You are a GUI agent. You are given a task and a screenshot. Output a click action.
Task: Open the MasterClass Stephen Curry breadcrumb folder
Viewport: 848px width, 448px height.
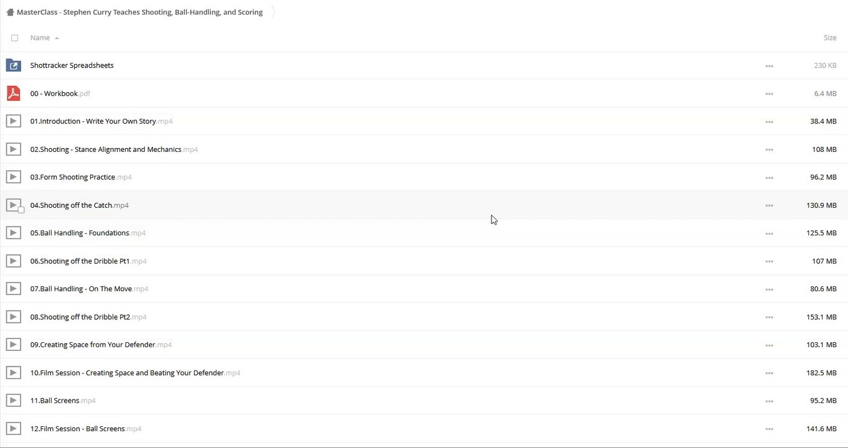point(139,12)
